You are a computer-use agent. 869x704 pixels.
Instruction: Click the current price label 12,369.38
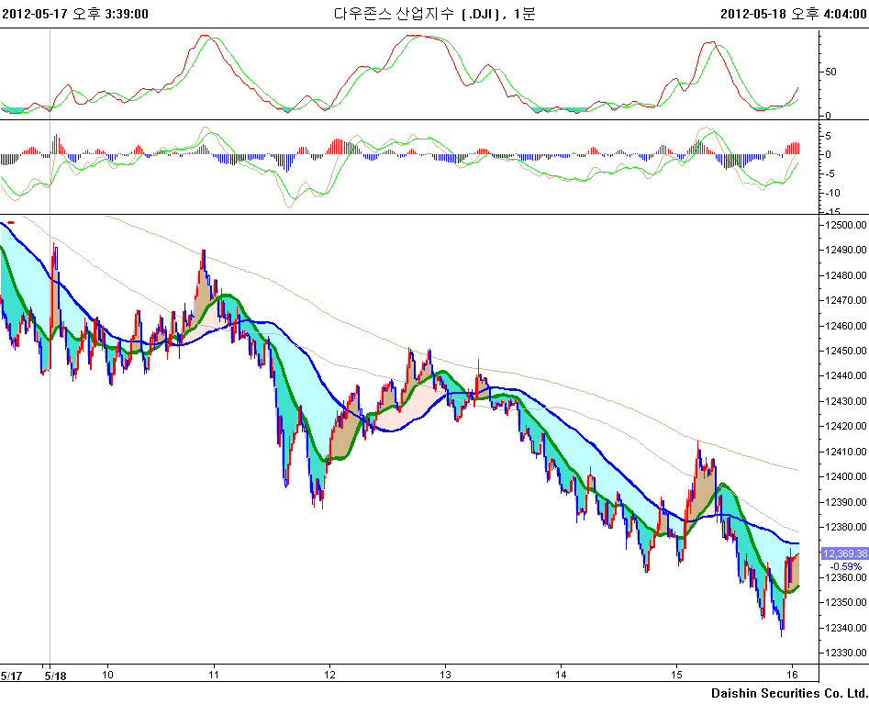point(844,553)
